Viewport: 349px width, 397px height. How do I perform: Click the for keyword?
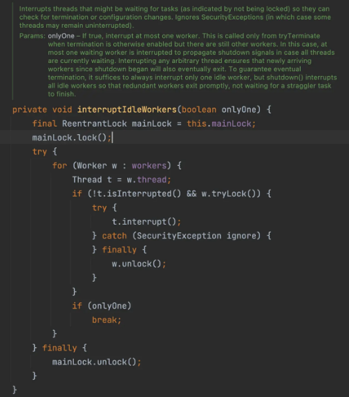pyautogui.click(x=59, y=165)
